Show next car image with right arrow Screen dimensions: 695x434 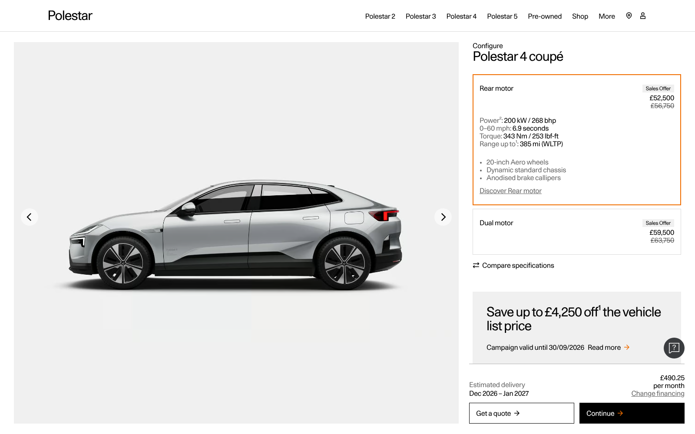(443, 217)
